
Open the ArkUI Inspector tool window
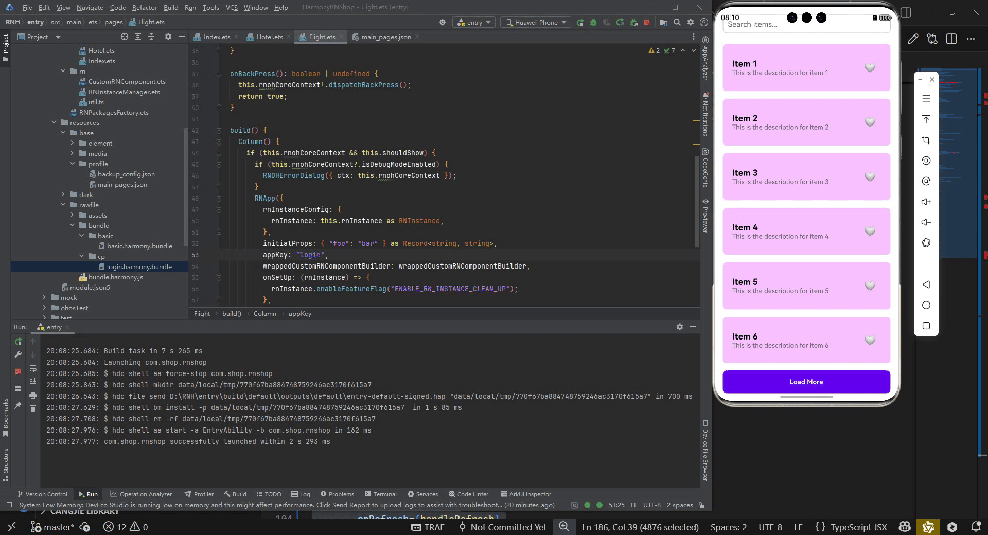(x=525, y=494)
